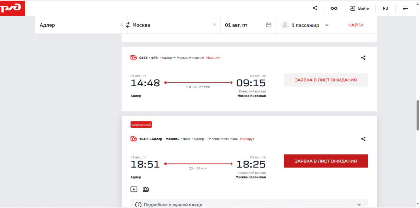Share train 104Ж using share icon
The width and height of the screenshot is (420, 208).
(x=363, y=139)
